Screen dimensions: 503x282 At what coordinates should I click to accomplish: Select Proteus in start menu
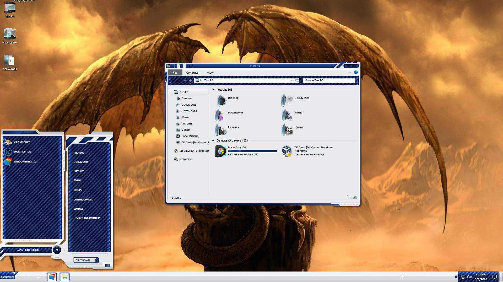[x=79, y=153]
